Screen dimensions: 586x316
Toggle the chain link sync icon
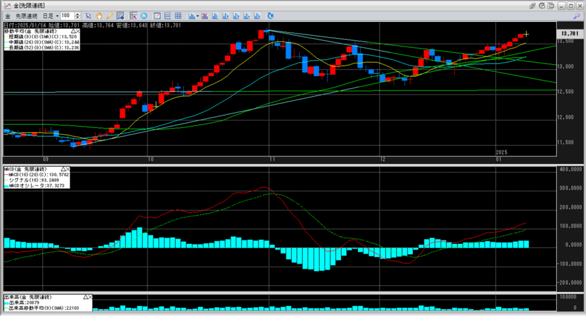click(532, 6)
